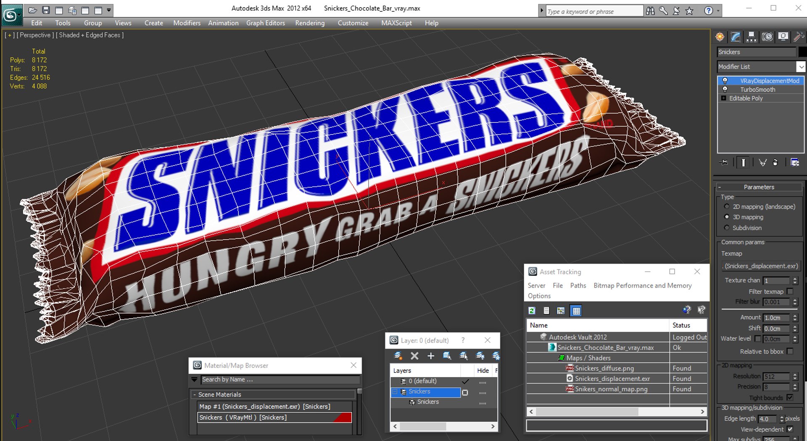Click Refresh icon in Asset Tracking toolbar
This screenshot has width=807, height=441.
(x=532, y=311)
